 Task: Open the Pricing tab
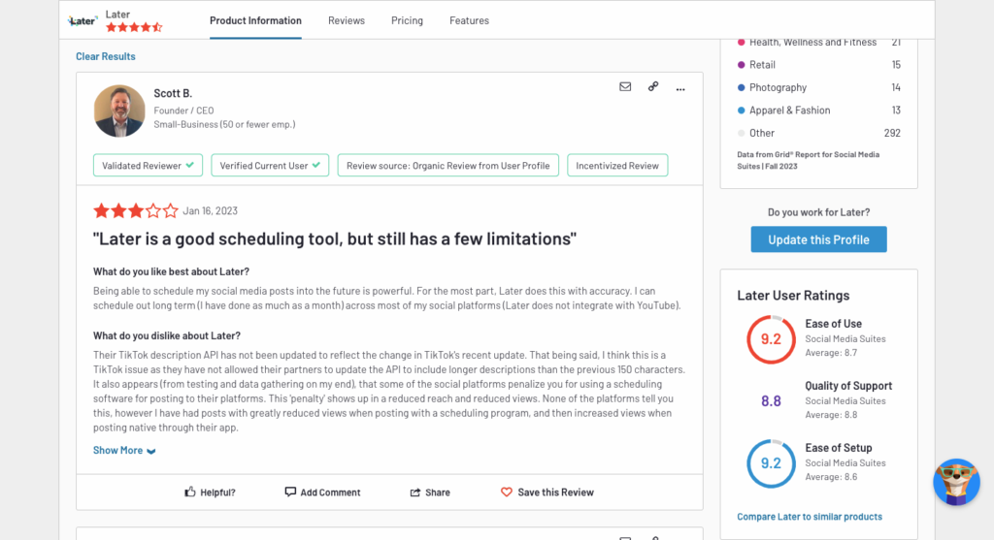click(x=407, y=20)
